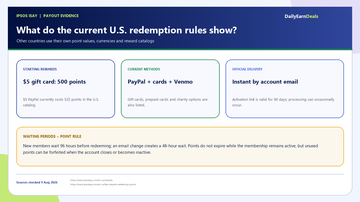360x202 pixels.
Task: Select the "$5 gift card: 500 points" heading
Action: (x=54, y=82)
